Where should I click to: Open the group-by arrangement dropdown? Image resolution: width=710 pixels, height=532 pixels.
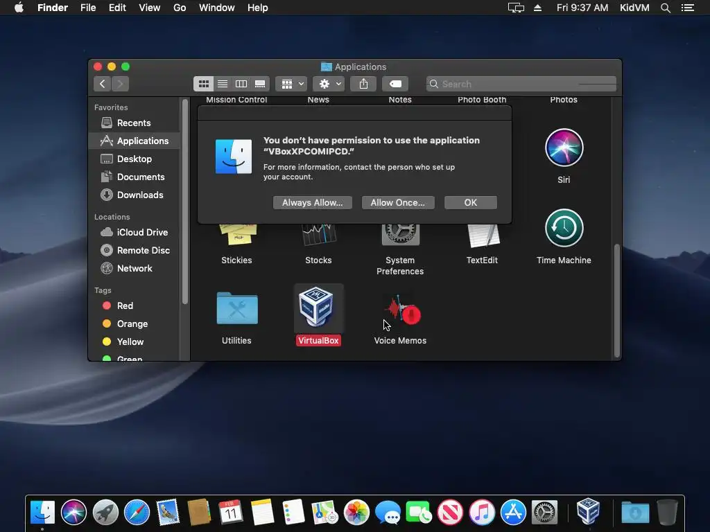(291, 84)
